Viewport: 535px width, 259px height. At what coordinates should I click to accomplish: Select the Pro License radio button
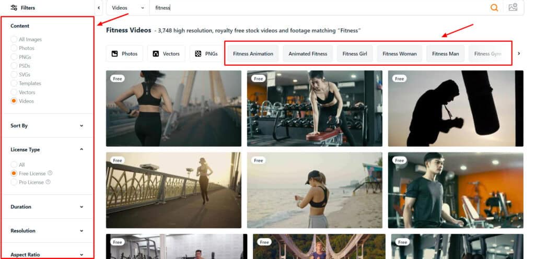click(x=14, y=182)
